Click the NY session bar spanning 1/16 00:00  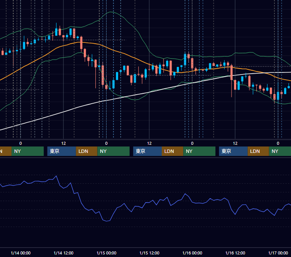199,151
